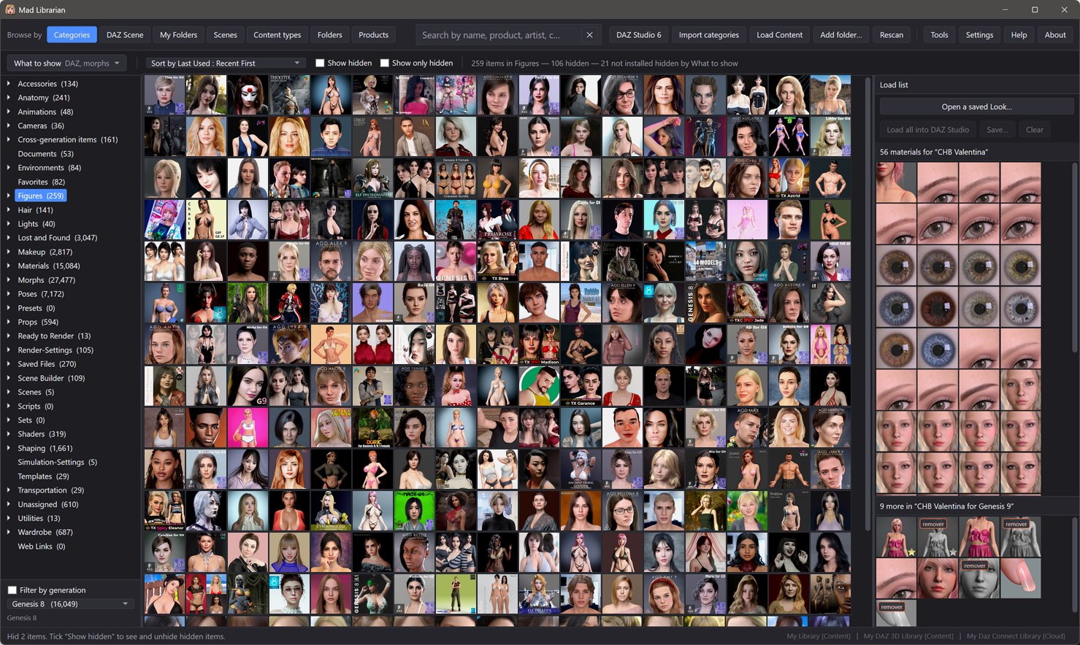Click the Import categories button
The height and width of the screenshot is (645, 1080).
(708, 35)
